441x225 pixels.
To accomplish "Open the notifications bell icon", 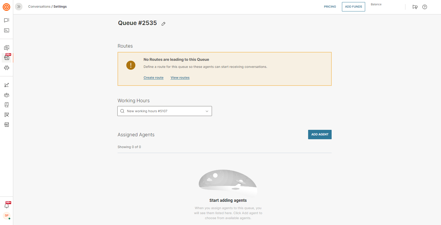I will [6, 206].
